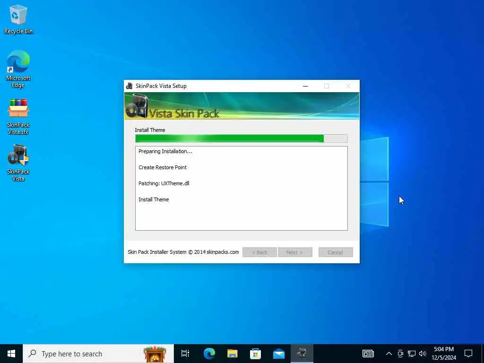Viewport: 484px width, 363px height.
Task: Click the disabled Next button
Action: [295, 252]
